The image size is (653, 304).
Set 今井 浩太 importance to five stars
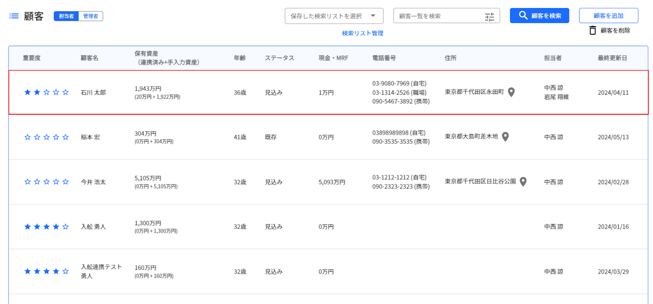tap(65, 182)
